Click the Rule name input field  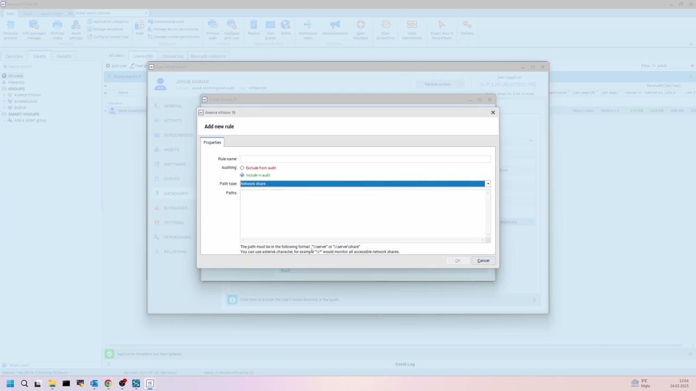[365, 159]
